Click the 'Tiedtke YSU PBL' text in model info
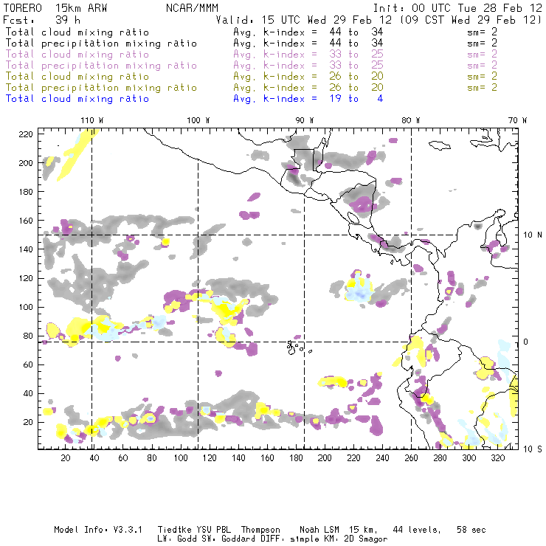 click(194, 530)
